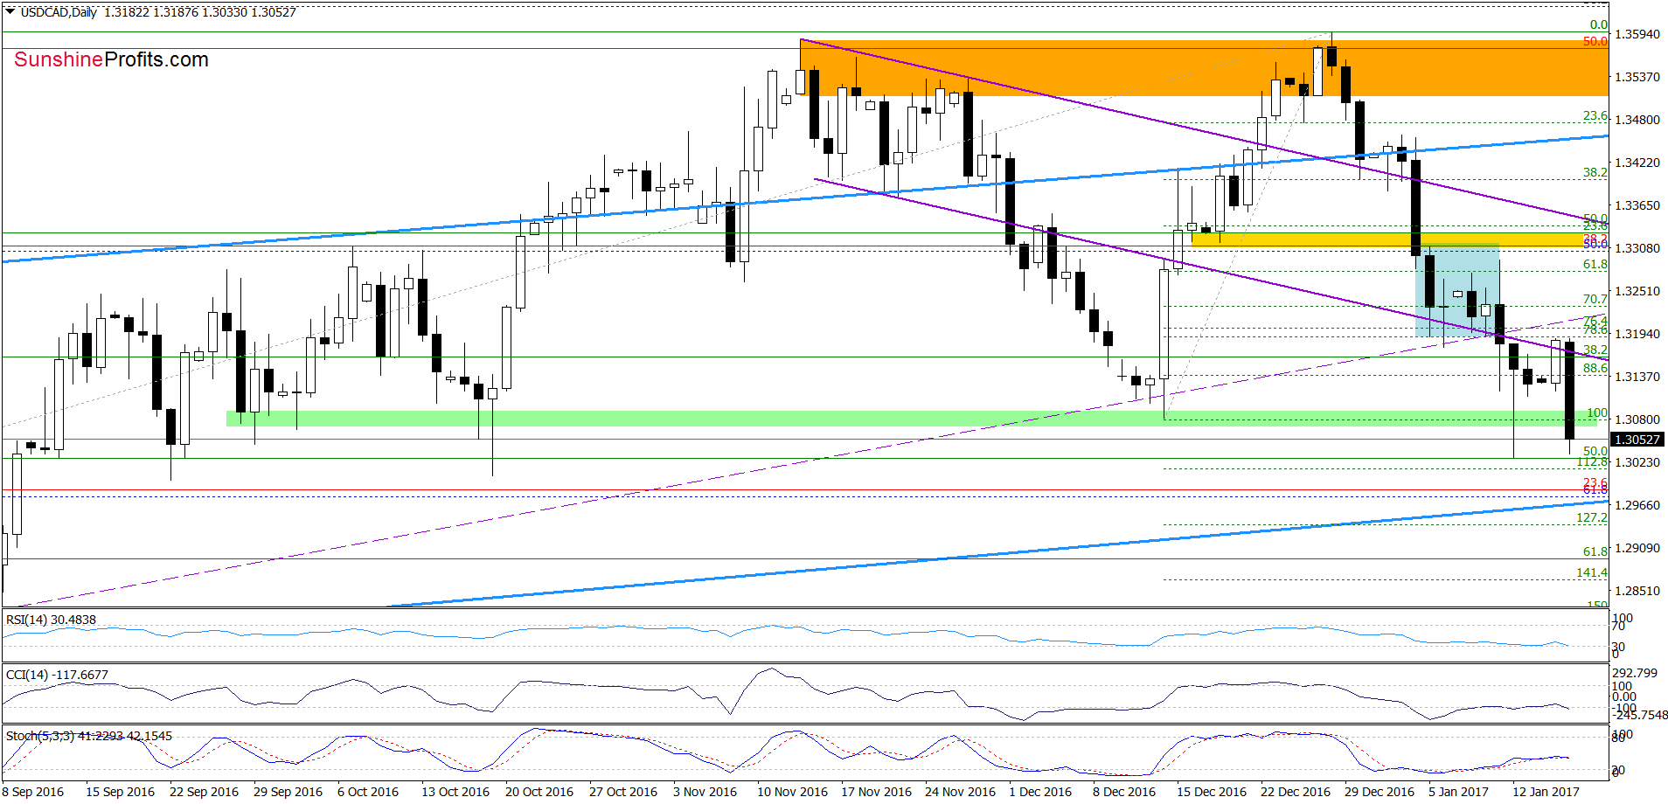This screenshot has width=1668, height=804.
Task: Click the 292.799 CCI scale value
Action: tap(1635, 673)
